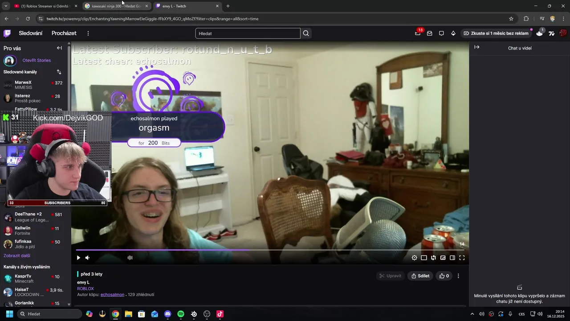Play the clip

click(x=78, y=258)
